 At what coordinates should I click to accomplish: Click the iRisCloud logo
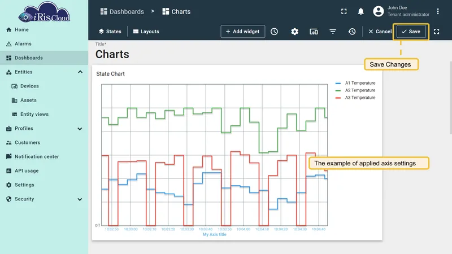44,12
